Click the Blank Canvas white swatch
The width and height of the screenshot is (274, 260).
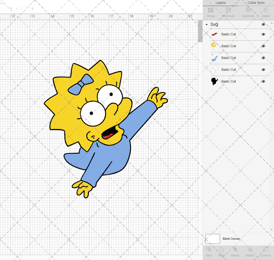pyautogui.click(x=213, y=239)
